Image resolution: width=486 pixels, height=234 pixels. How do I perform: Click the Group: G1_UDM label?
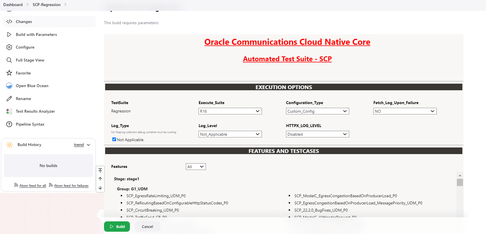pyautogui.click(x=132, y=189)
